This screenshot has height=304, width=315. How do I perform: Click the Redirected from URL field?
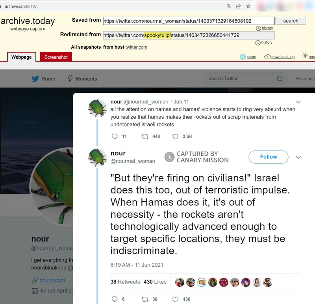click(189, 35)
